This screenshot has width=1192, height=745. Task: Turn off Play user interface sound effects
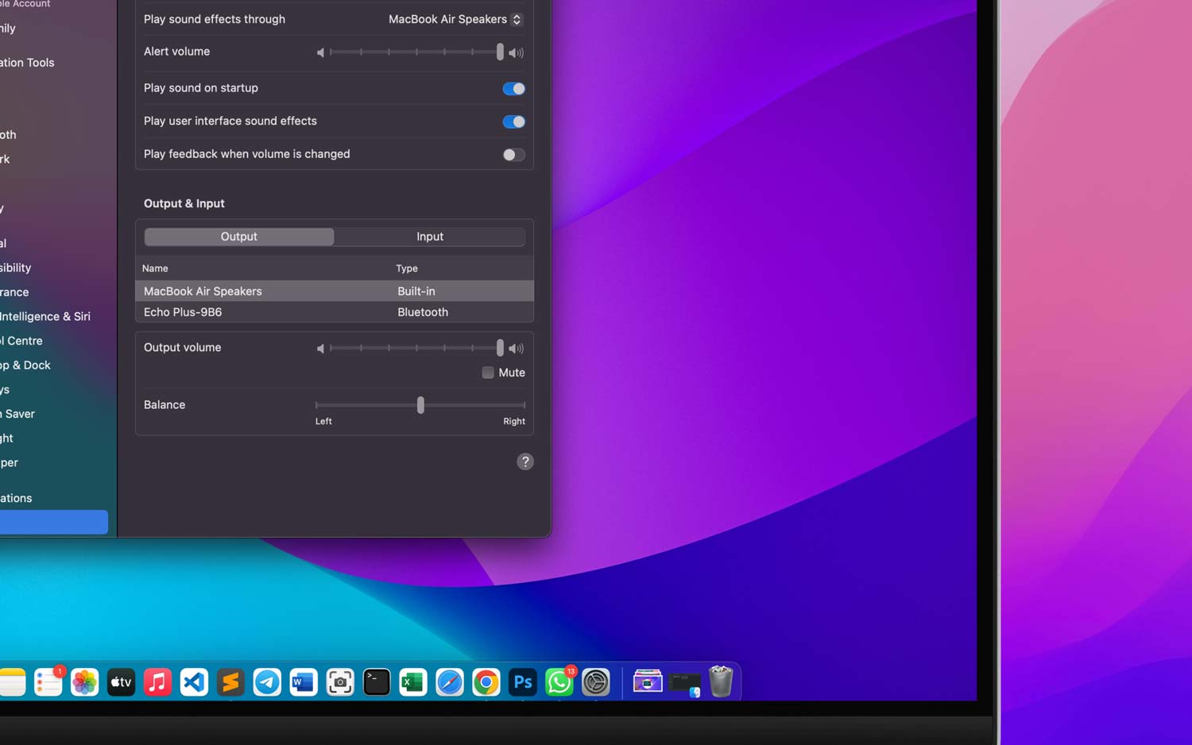pos(513,122)
